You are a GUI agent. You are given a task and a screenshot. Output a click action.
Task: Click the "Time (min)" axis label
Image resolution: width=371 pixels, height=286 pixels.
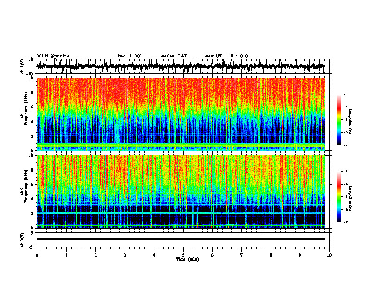click(187, 259)
